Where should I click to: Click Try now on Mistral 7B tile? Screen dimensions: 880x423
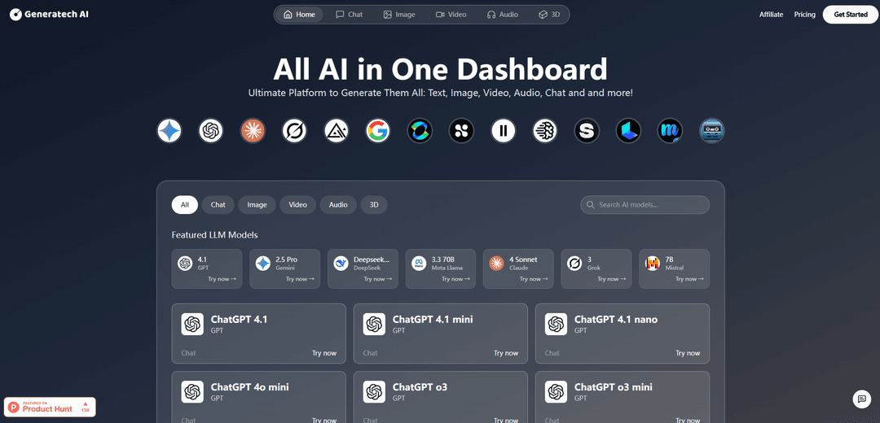(690, 279)
